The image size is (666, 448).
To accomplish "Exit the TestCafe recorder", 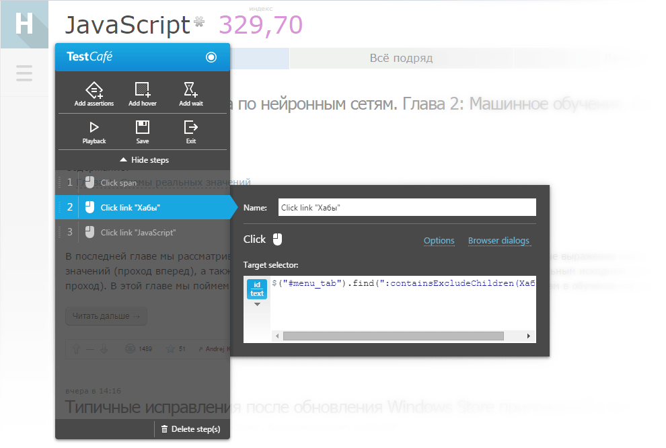I will 190,133.
